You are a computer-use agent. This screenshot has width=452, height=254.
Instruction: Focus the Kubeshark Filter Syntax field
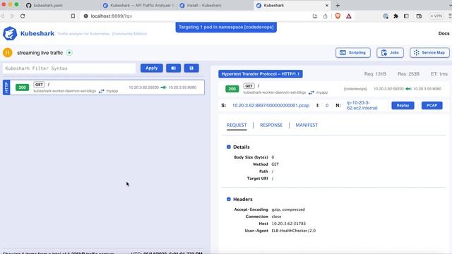(x=69, y=68)
